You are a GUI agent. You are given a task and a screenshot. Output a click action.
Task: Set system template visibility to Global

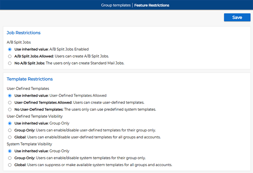10,165
